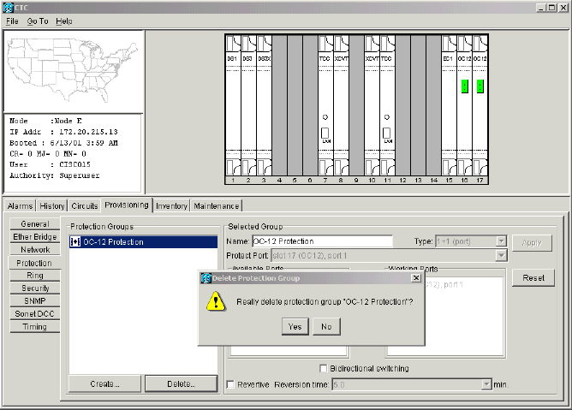Open the Help menu
Image resolution: width=572 pixels, height=410 pixels.
pyautogui.click(x=64, y=21)
